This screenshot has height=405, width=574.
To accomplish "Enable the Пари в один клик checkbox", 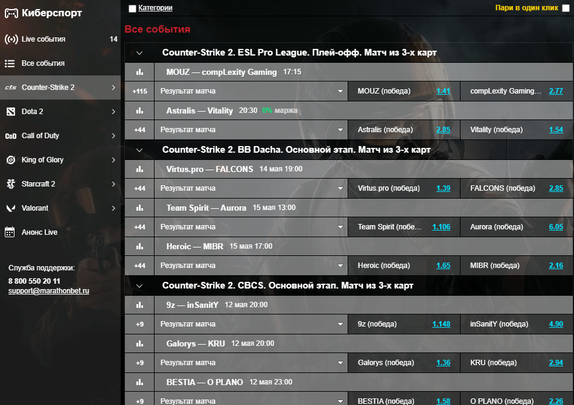I will click(566, 8).
